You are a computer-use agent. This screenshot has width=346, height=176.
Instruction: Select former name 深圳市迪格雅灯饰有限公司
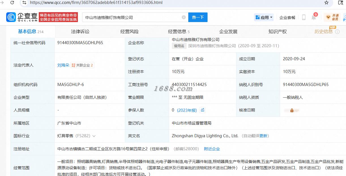pyautogui.click(x=212, y=46)
